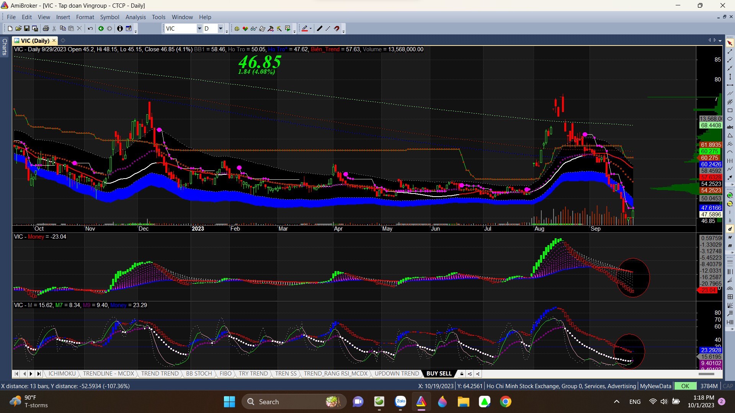Viewport: 735px width, 413px height.
Task: Save chart using the floppy disk icon
Action: [x=27, y=29]
